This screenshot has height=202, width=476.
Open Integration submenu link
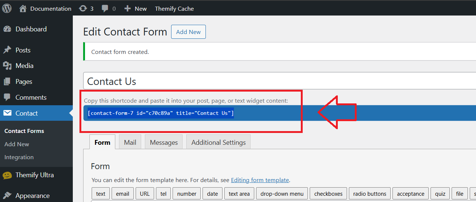click(19, 157)
